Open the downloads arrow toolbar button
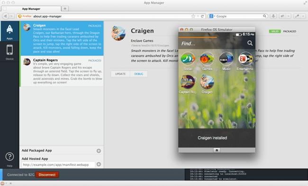 click(273, 16)
